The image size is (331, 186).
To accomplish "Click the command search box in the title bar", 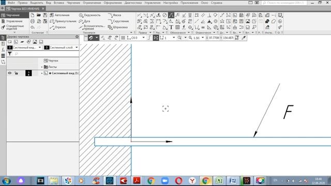I will pos(284,3).
